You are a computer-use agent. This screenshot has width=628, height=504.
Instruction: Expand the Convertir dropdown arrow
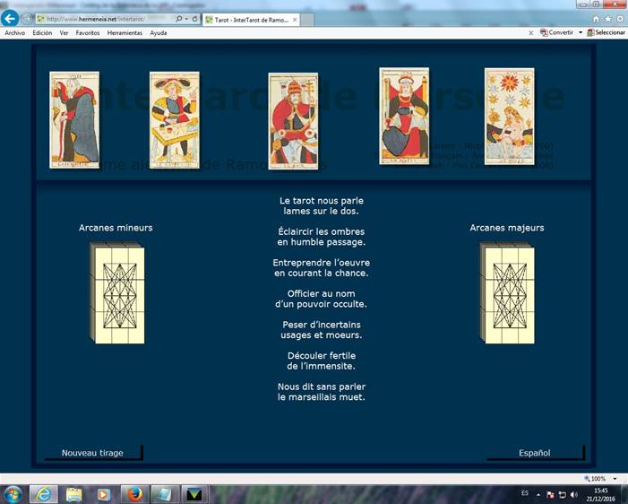tap(581, 32)
